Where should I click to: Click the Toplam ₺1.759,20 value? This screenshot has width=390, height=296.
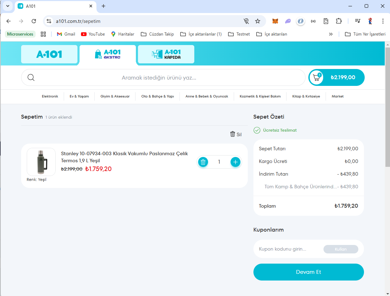tap(346, 206)
